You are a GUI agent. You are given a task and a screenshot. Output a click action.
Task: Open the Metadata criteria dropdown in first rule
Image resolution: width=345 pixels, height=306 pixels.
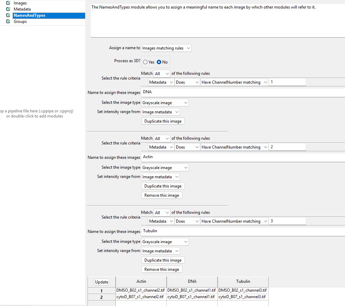click(x=161, y=82)
